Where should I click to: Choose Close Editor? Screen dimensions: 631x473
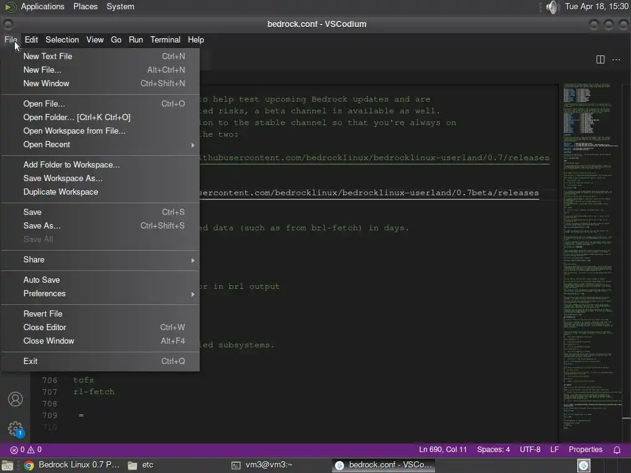[x=100, y=328]
